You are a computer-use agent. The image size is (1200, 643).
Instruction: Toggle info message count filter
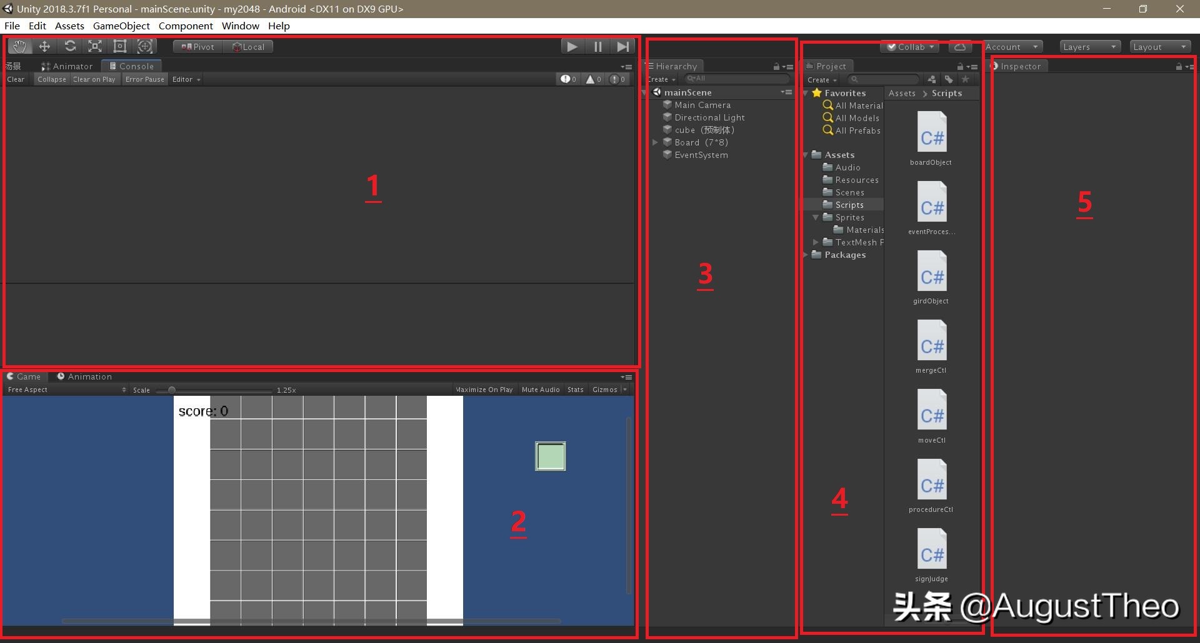pyautogui.click(x=568, y=79)
